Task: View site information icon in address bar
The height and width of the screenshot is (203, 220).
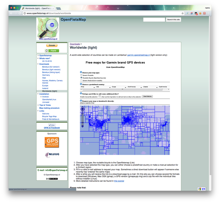Action: [x=25, y=13]
